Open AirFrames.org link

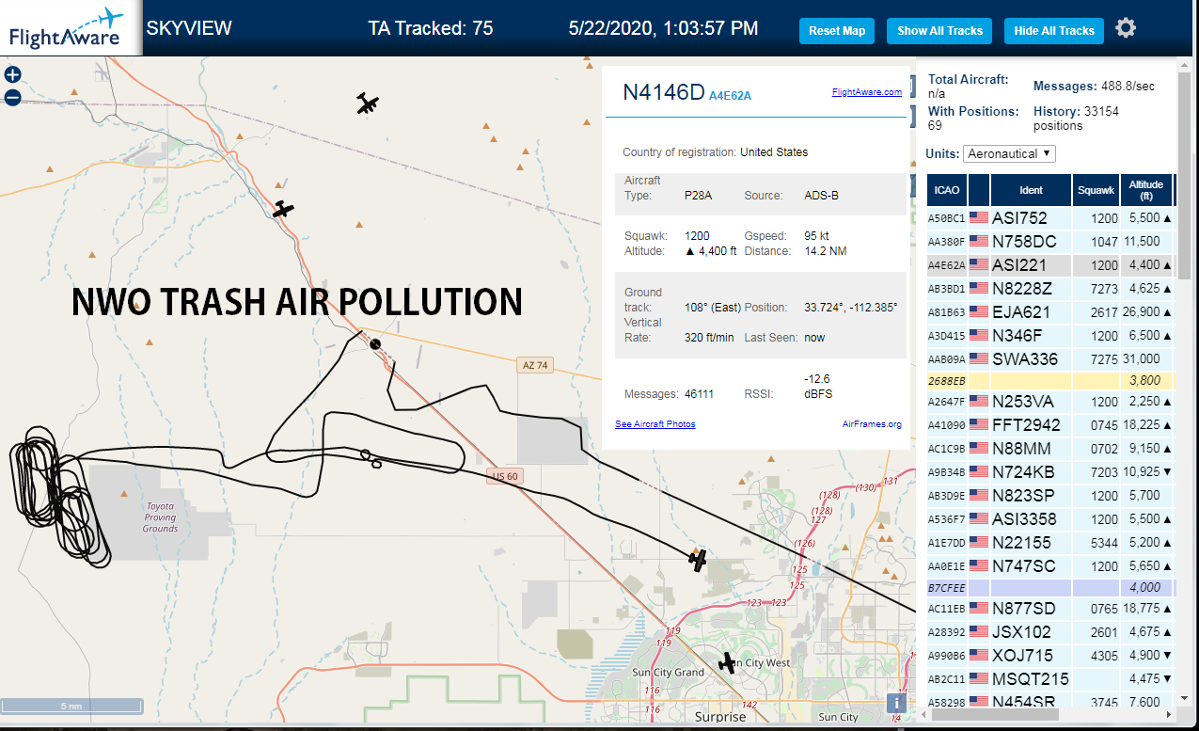872,424
